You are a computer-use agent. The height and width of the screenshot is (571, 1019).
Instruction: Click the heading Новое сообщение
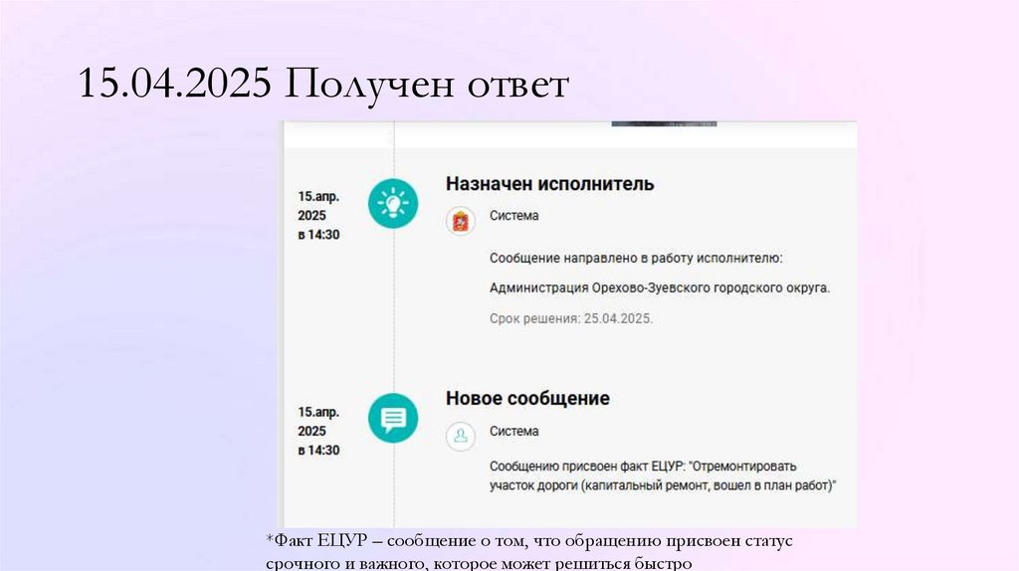point(527,398)
